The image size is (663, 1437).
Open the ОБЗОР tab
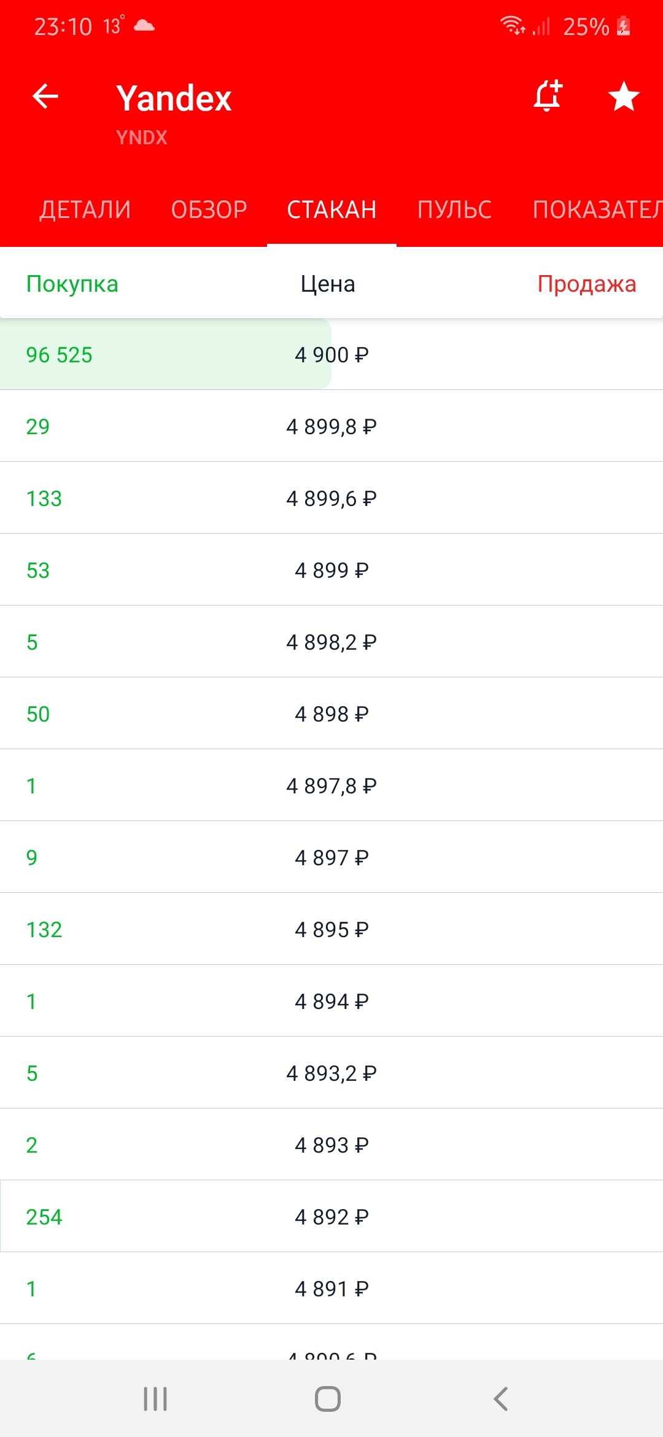[209, 210]
